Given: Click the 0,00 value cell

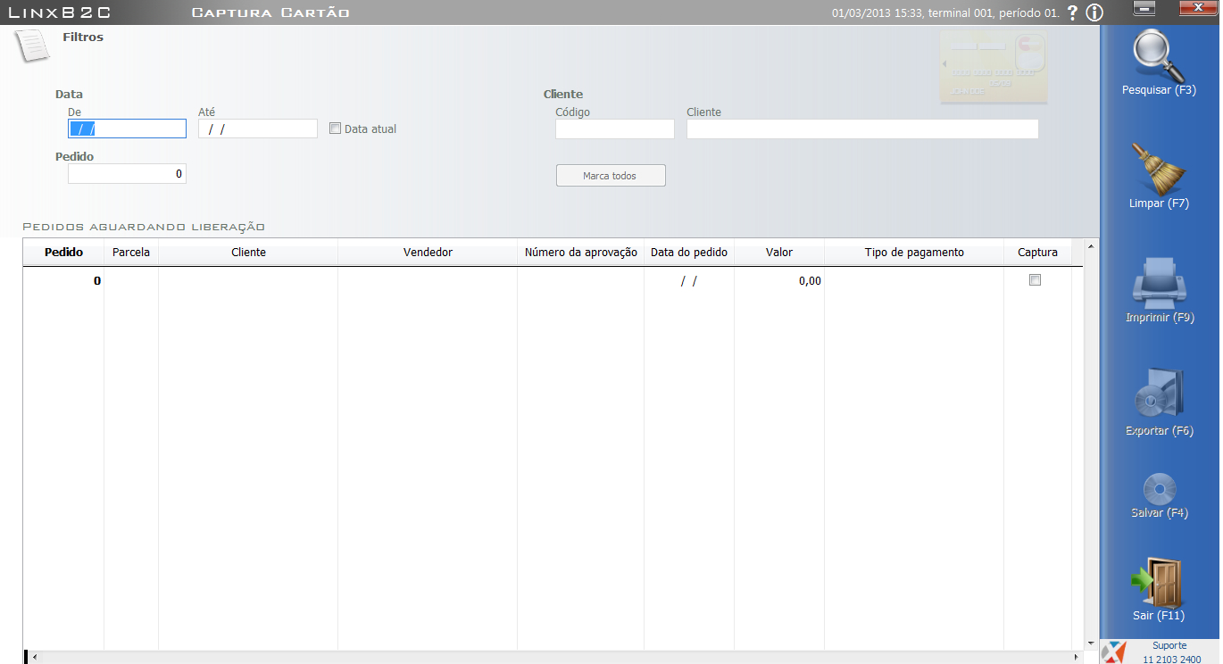Looking at the screenshot, I should [779, 280].
